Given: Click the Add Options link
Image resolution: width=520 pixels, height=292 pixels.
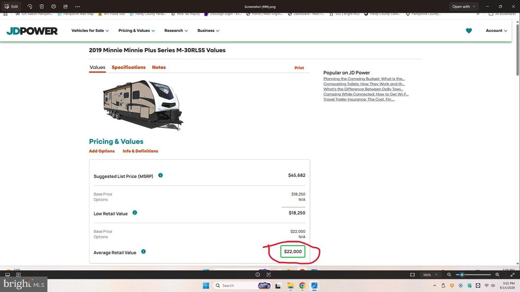Looking at the screenshot, I should [x=102, y=151].
